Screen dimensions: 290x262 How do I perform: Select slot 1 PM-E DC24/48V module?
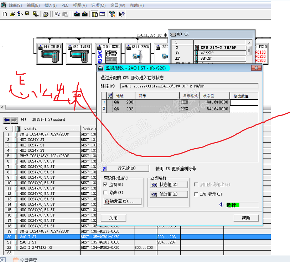point(50,134)
